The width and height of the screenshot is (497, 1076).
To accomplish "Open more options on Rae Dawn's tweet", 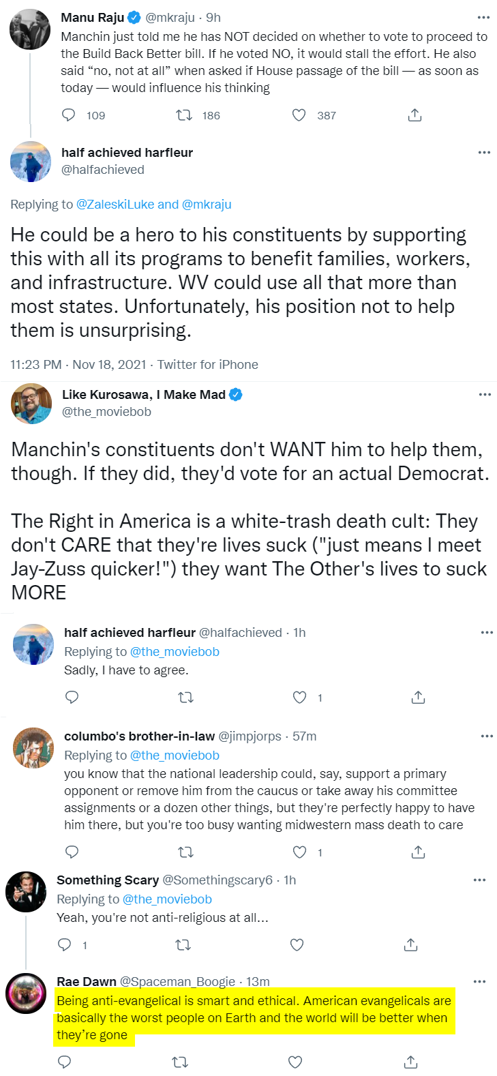I will [x=479, y=982].
